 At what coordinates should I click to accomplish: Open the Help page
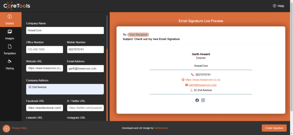(278, 6)
